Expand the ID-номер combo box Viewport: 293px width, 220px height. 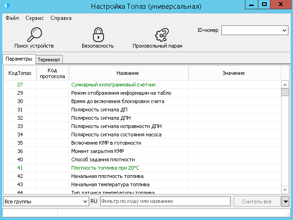284,31
